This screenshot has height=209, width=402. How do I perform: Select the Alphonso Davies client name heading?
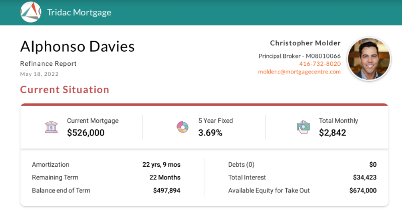77,46
